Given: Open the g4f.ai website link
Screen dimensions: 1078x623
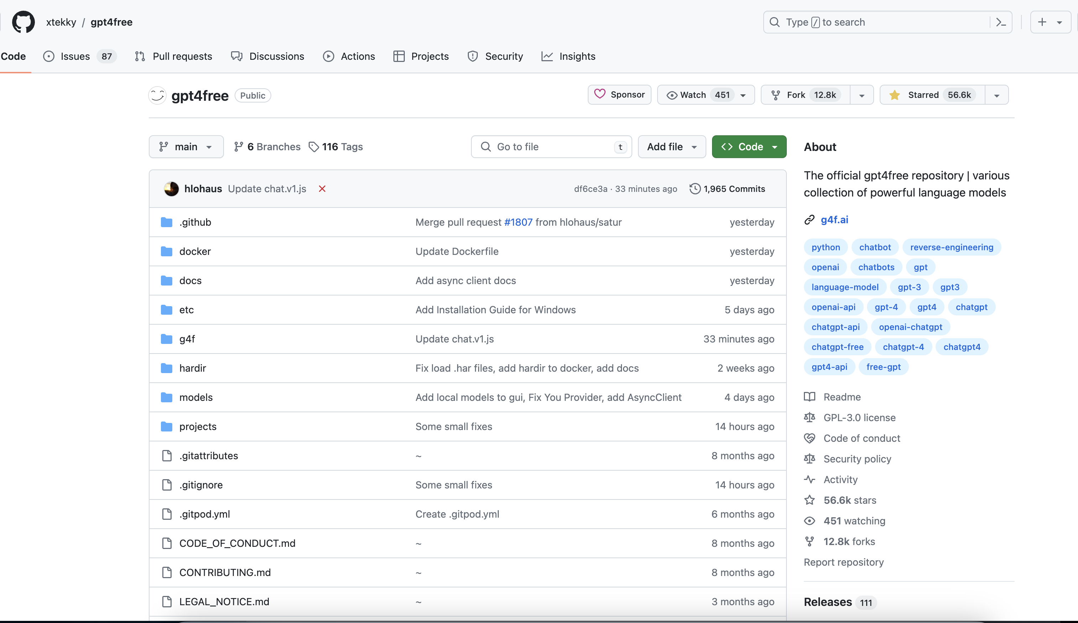Looking at the screenshot, I should [x=834, y=220].
